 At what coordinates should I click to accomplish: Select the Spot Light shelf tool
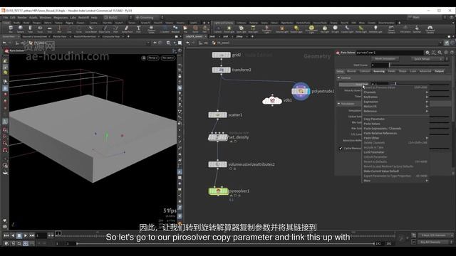(241, 29)
